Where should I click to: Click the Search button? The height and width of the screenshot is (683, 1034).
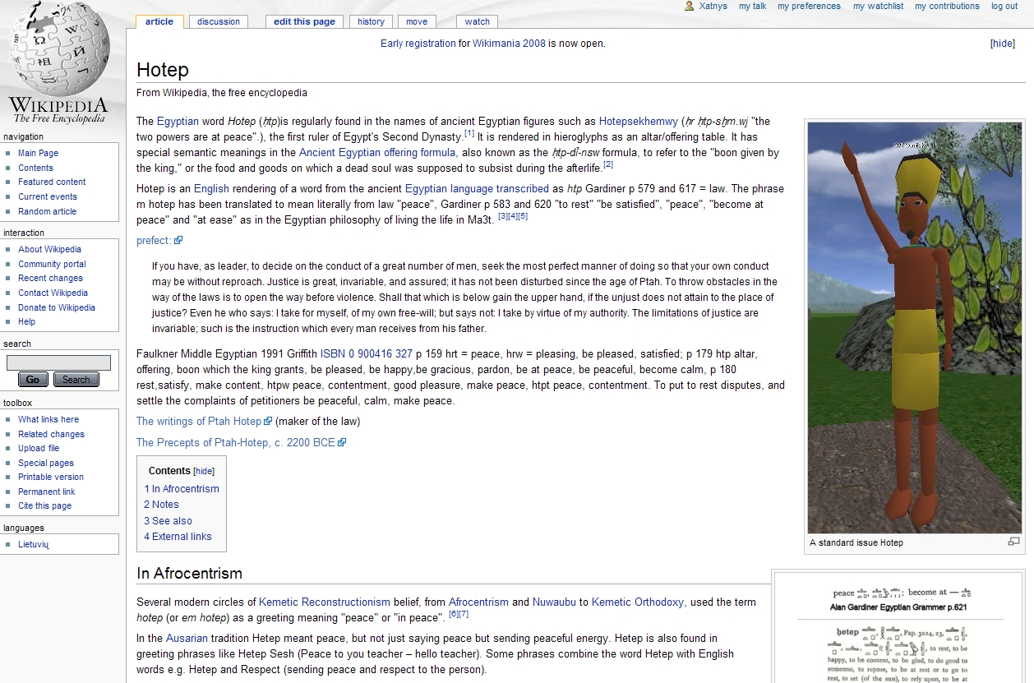(x=76, y=379)
